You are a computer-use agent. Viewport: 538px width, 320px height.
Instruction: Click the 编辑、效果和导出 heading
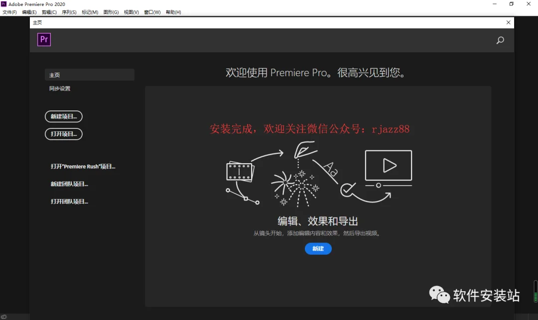318,221
